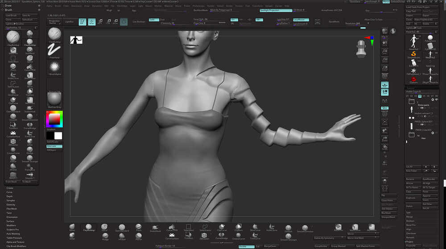This screenshot has height=249, width=446.
Task: Click the AAHalf icon in right shelf
Action: [x=384, y=68]
